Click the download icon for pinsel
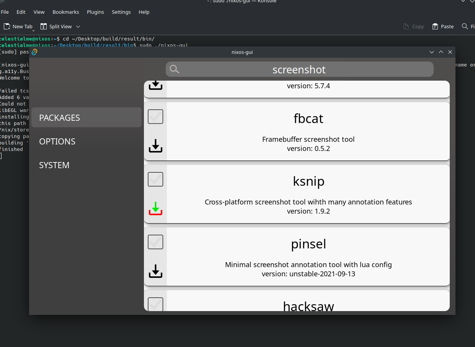The image size is (475, 347). tap(155, 271)
